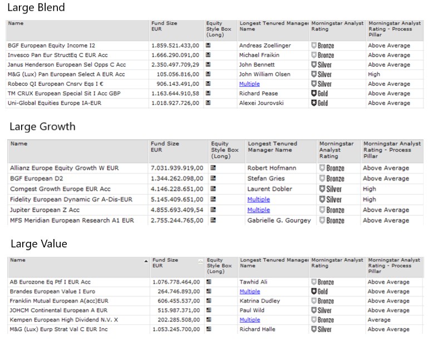Image resolution: width=428 pixels, height=341 pixels.
Task: Open Multiple managers link for Fidelity European Dynamic
Action: tap(258, 199)
